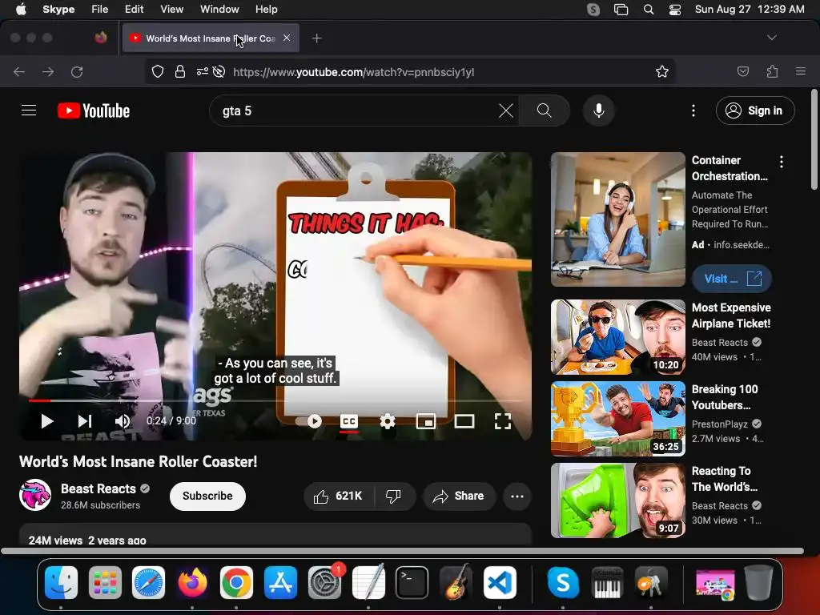Open Breaking 100 Youtubers video title
This screenshot has height=615, width=820.
click(725, 397)
